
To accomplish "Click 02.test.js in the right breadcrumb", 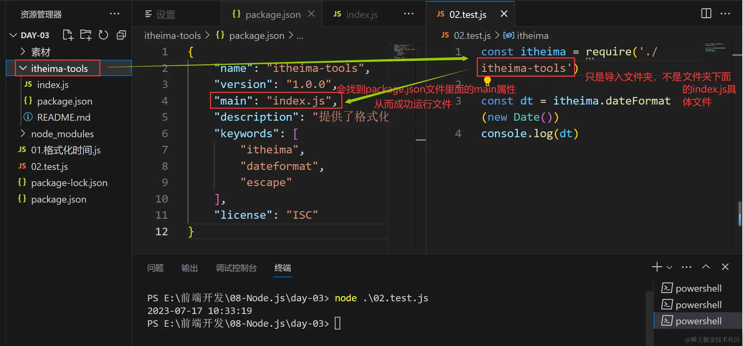I will coord(472,35).
